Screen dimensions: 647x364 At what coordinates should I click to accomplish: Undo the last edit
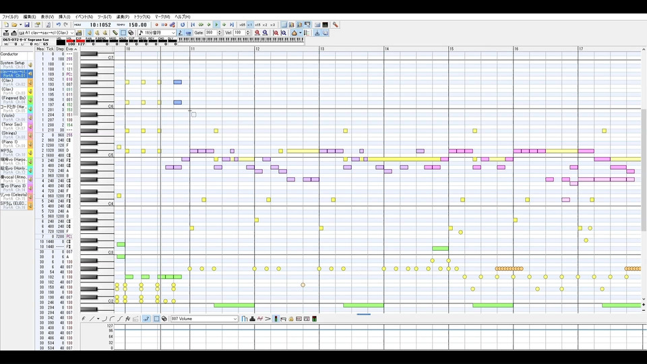click(x=58, y=25)
